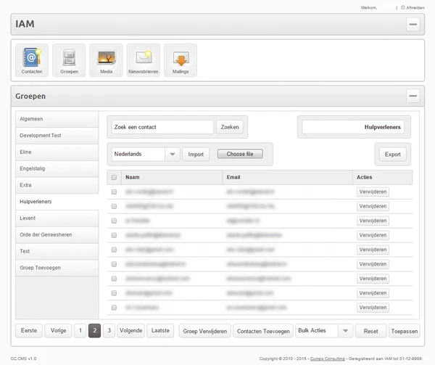Check the fourth contact row checkbox
435x365 pixels.
pos(114,235)
